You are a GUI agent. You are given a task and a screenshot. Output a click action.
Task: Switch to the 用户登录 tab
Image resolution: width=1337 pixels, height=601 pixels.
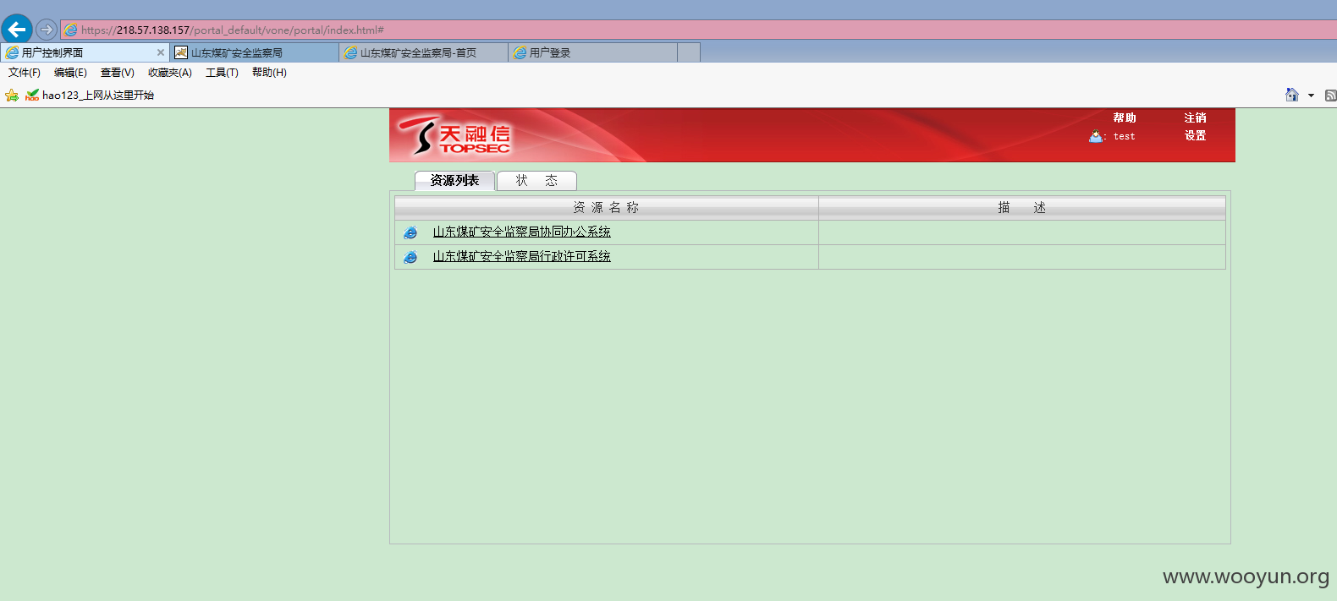[x=592, y=52]
